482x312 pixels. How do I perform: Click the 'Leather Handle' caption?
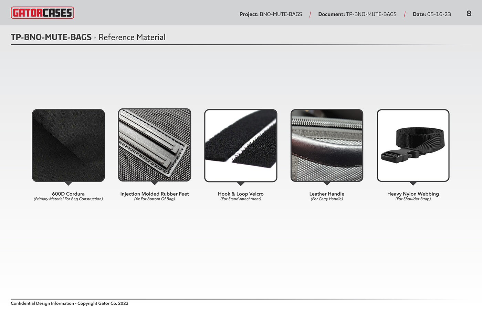327,194
